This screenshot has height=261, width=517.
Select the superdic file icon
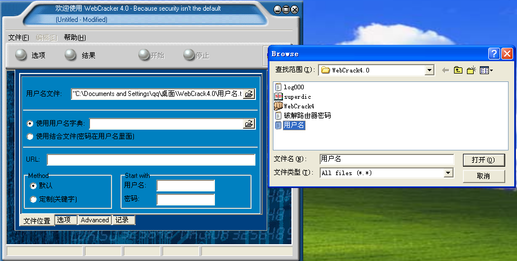[278, 97]
